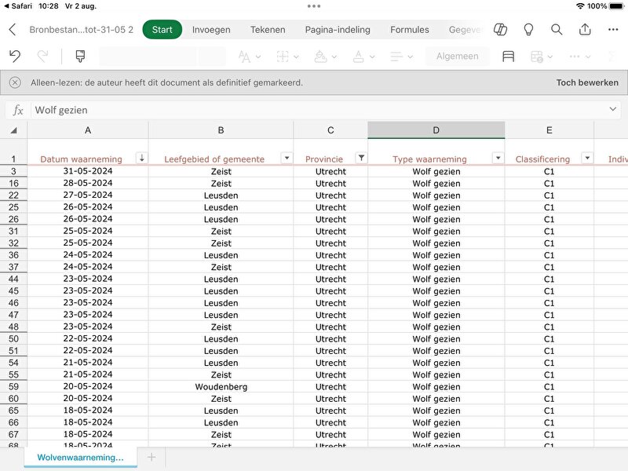Open the Leefgebied of gemeente filter dropdown
628x471 pixels.
(x=287, y=158)
